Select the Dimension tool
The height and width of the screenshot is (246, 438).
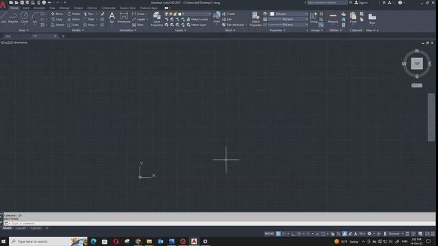124,17
